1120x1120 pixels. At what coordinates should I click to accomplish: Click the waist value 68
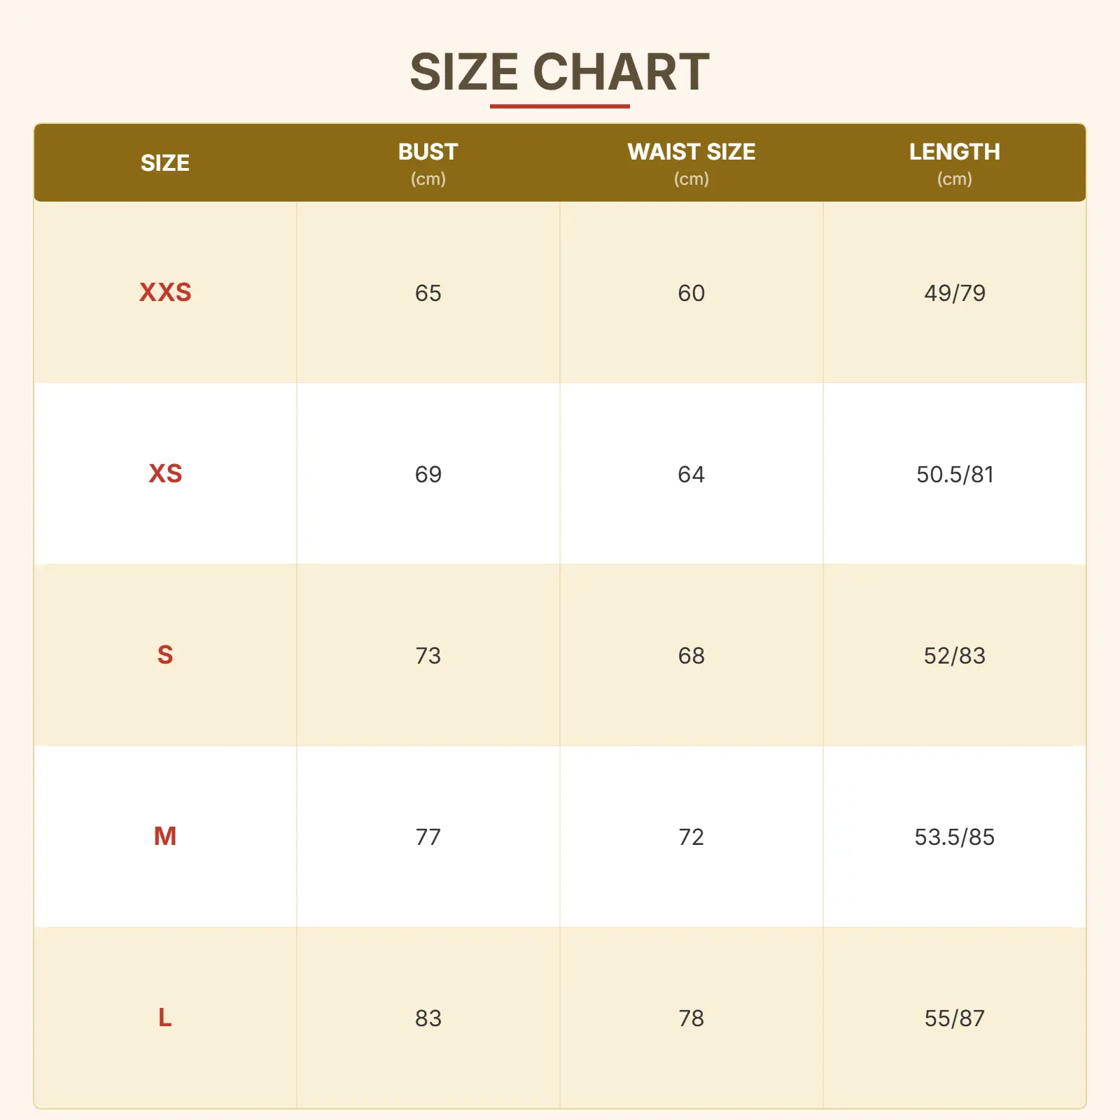(691, 655)
